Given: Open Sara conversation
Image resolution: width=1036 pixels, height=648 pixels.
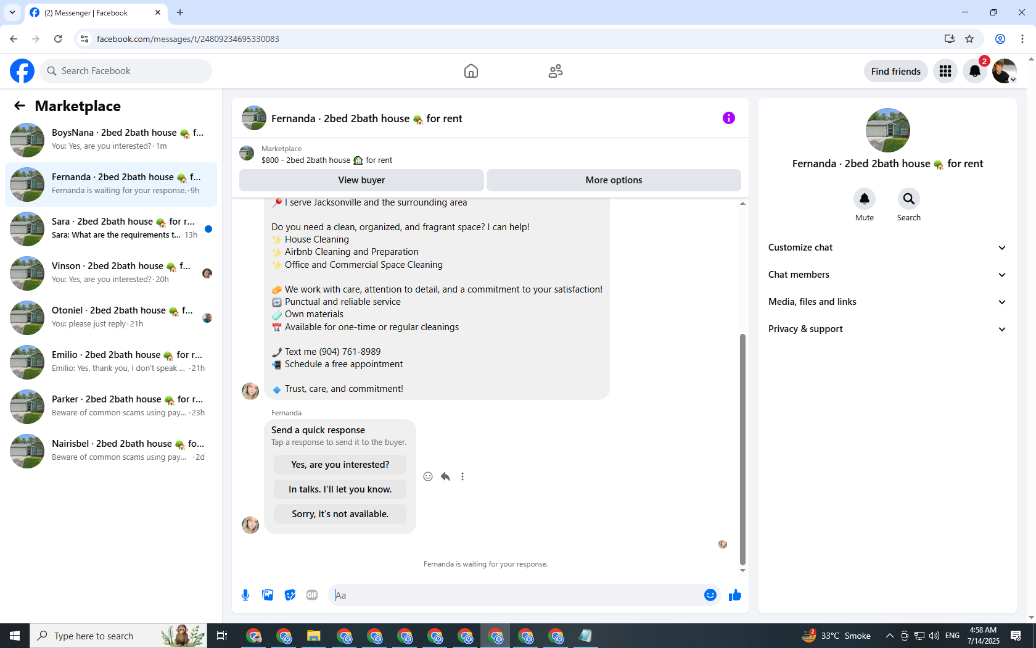Looking at the screenshot, I should click(111, 228).
